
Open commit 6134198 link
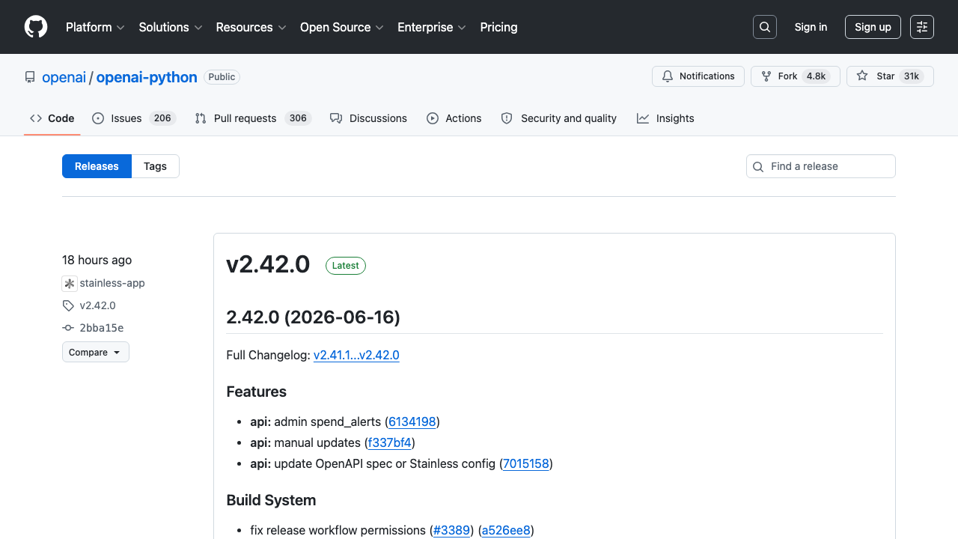[412, 421]
